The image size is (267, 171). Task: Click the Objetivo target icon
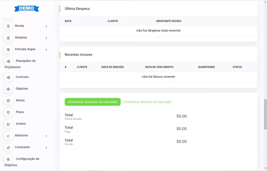9,89
